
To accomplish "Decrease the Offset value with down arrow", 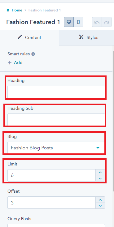I will (x=100, y=206).
